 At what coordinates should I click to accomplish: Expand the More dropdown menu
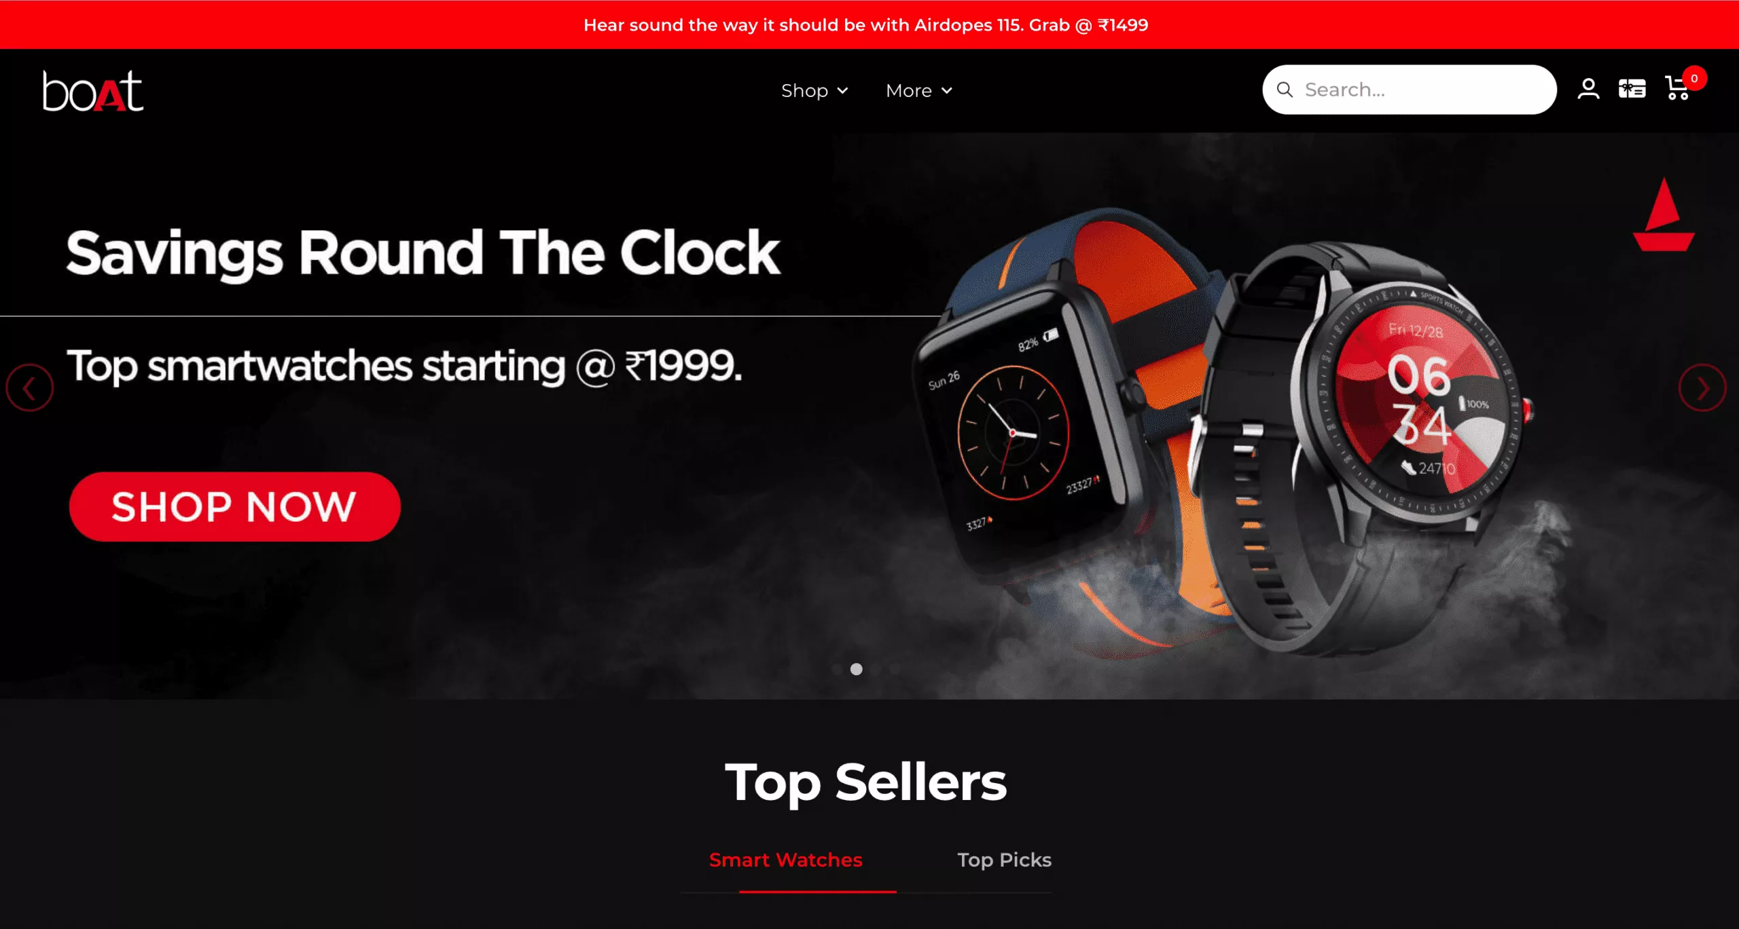(919, 90)
